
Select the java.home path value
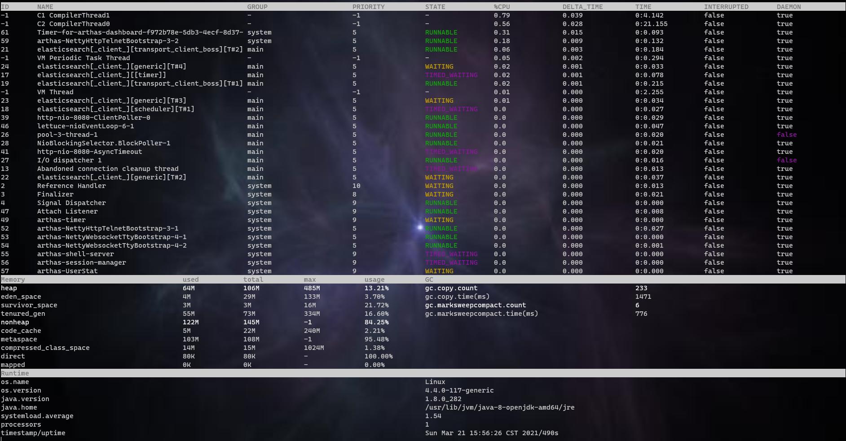tap(500, 407)
